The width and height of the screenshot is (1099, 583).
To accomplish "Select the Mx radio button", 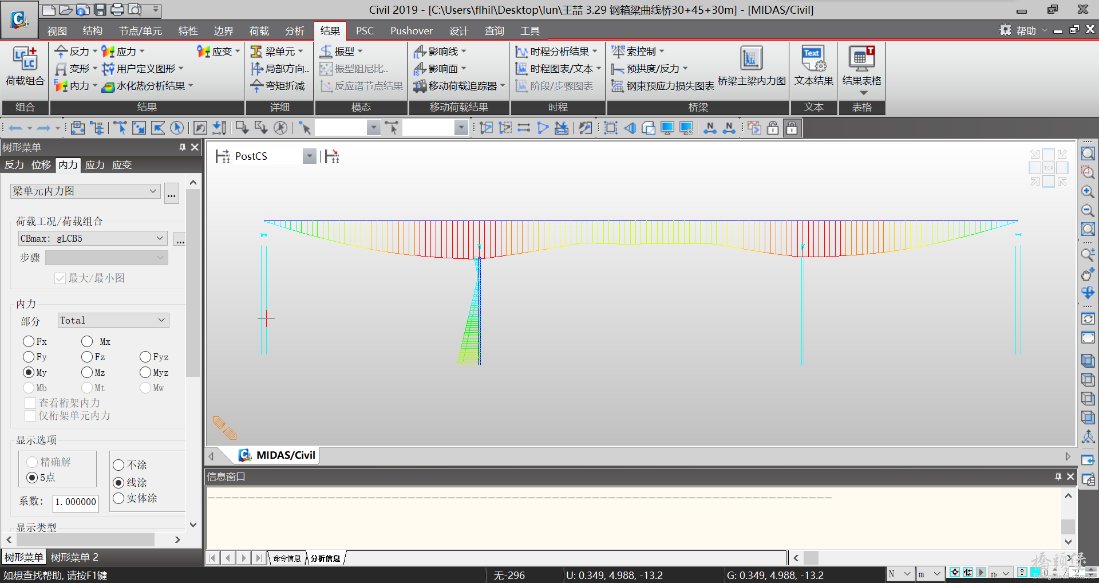I will (87, 341).
